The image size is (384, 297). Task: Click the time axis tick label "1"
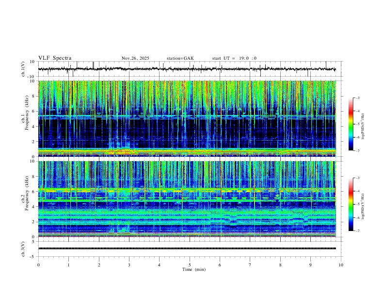point(68,265)
